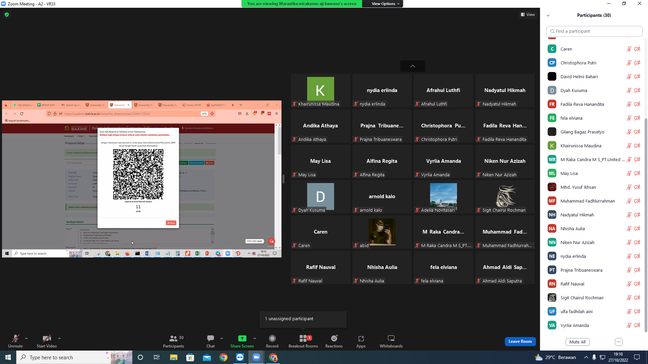The height and width of the screenshot is (364, 648).
Task: Click the microphone icon next to fela elviana
Action: coord(629,118)
